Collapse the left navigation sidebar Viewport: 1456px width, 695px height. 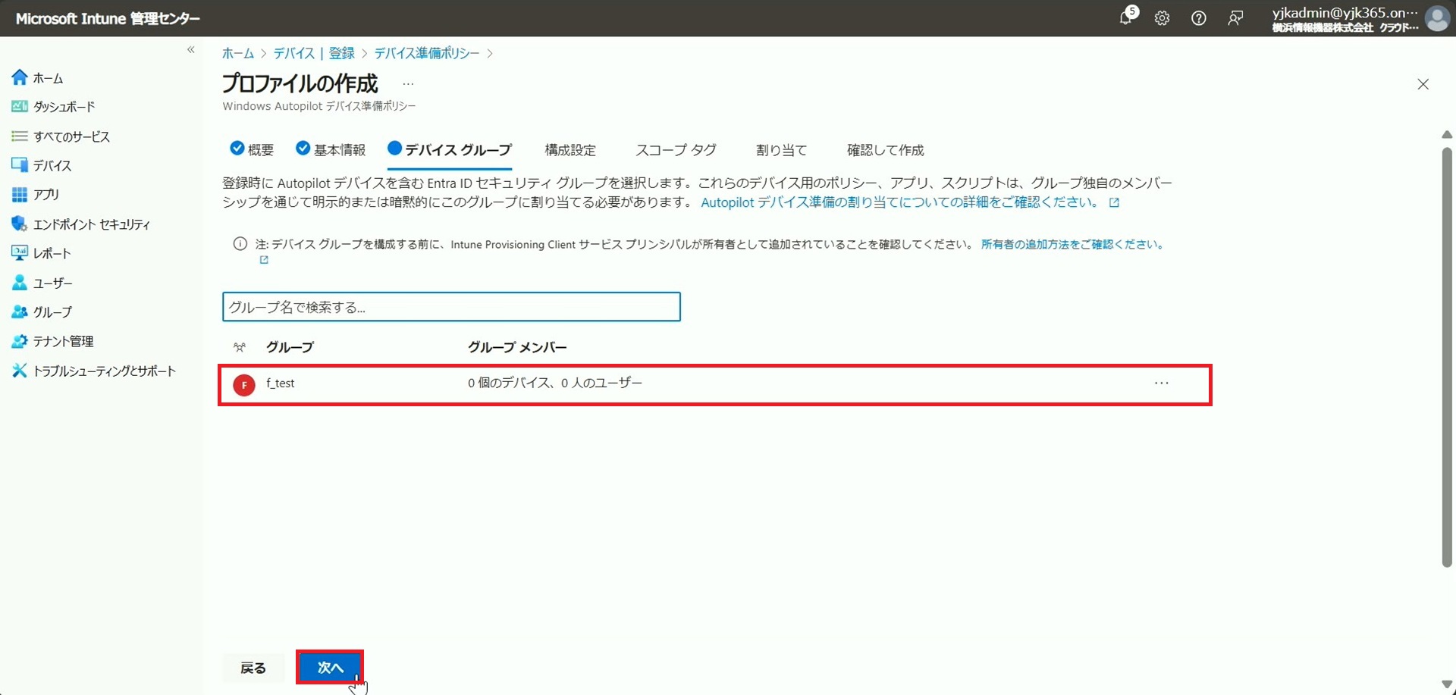tap(191, 50)
